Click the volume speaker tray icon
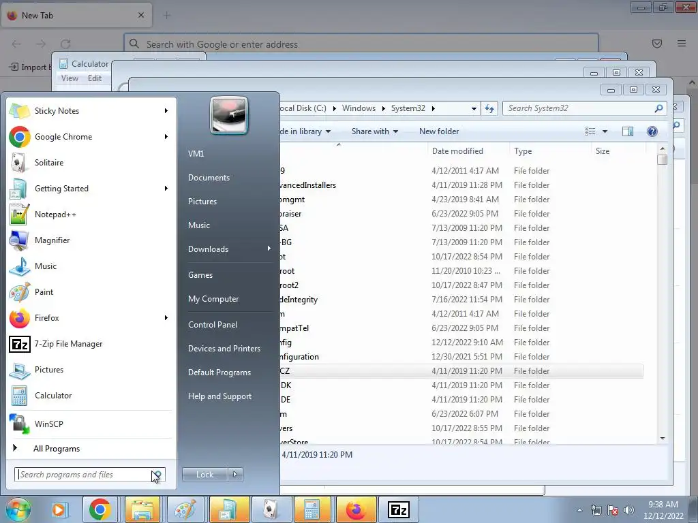 tap(629, 509)
